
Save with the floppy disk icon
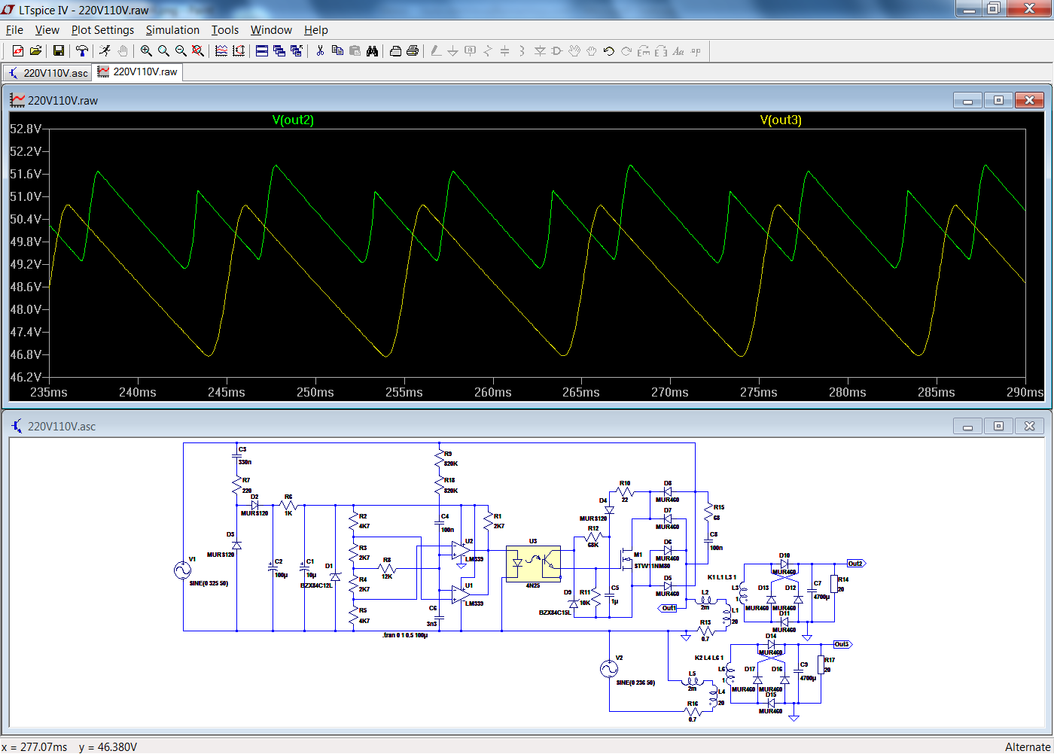pos(58,51)
